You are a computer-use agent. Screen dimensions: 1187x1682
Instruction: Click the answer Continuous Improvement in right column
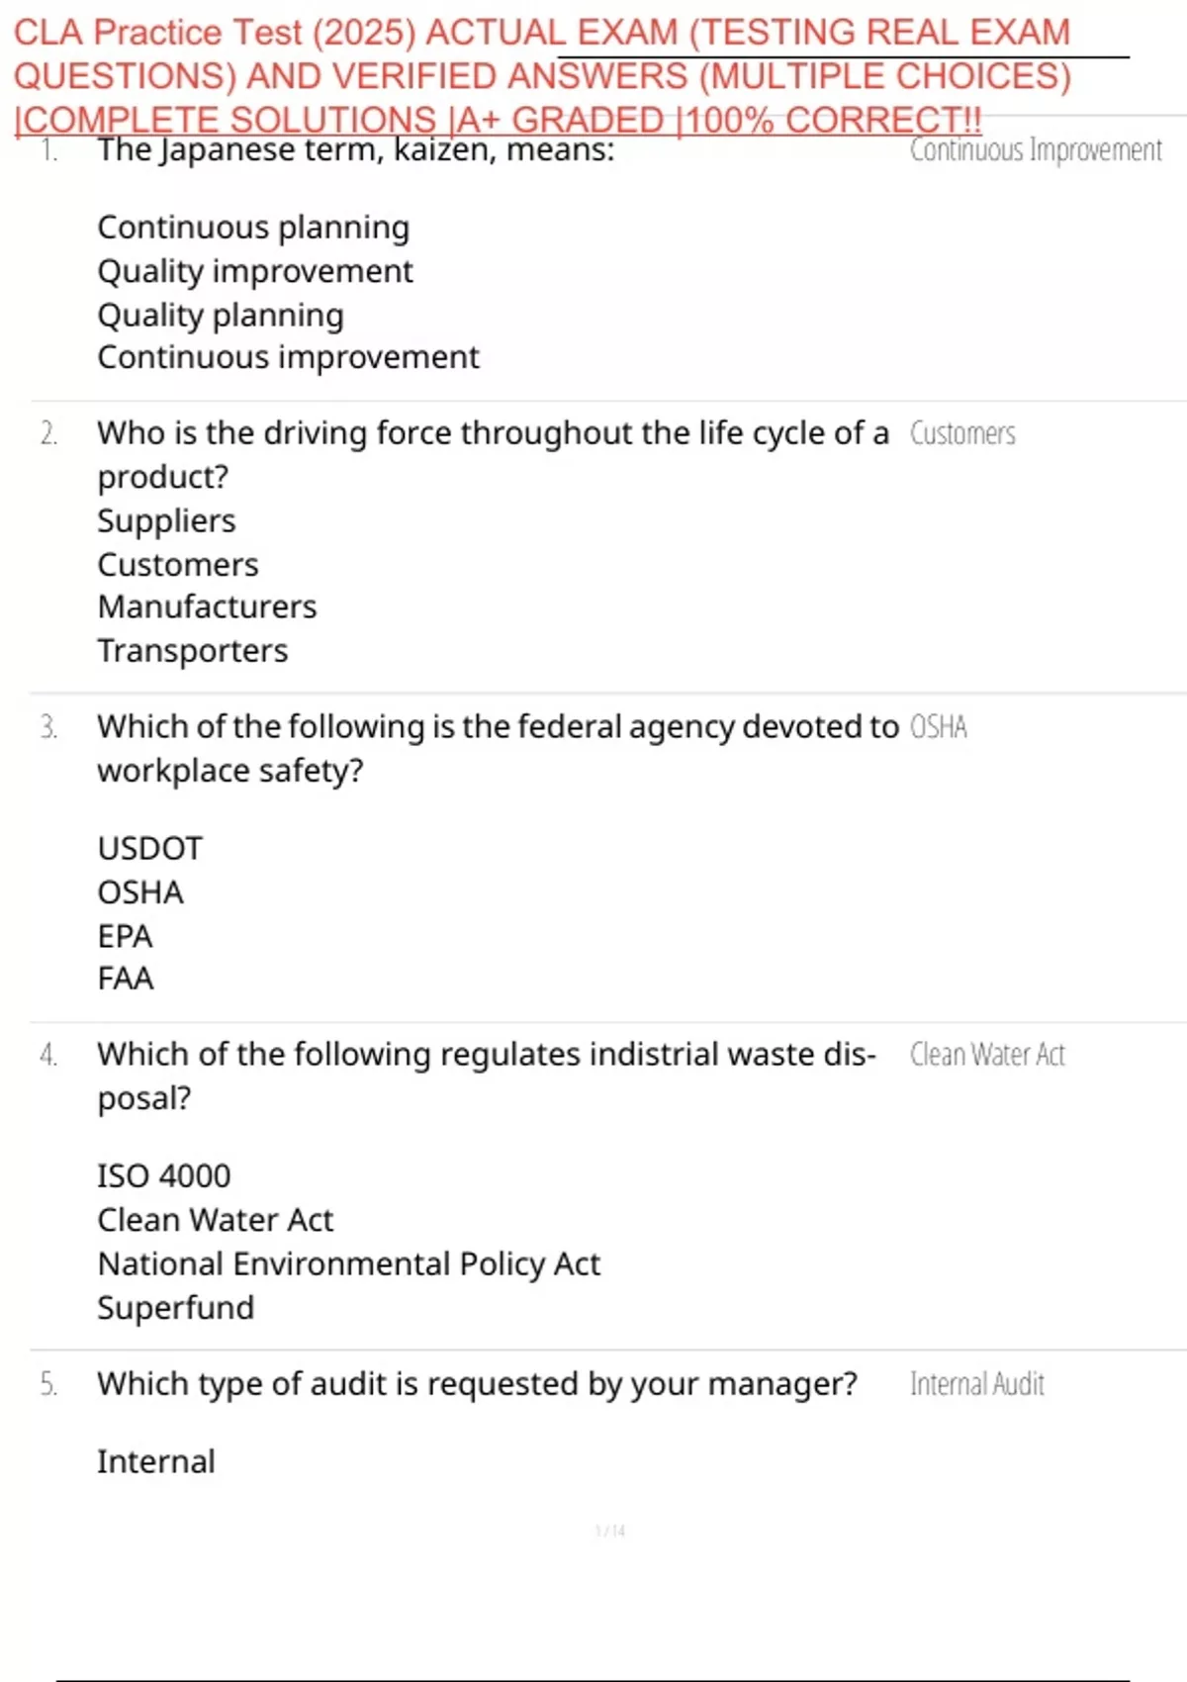(1036, 150)
